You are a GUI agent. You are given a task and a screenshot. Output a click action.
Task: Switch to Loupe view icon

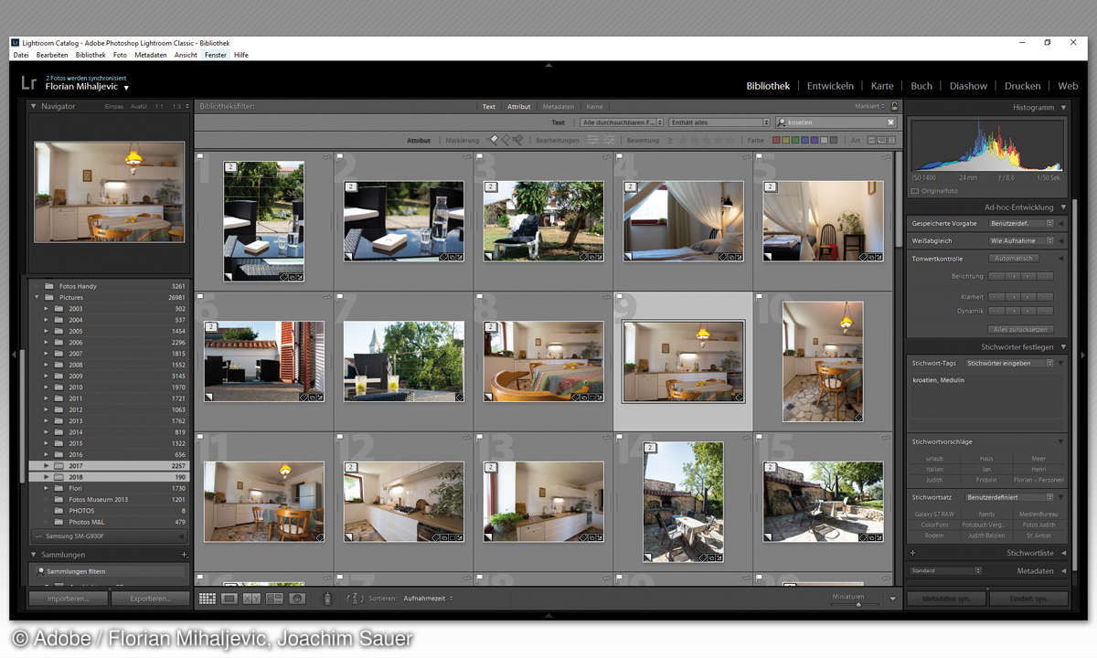click(229, 599)
